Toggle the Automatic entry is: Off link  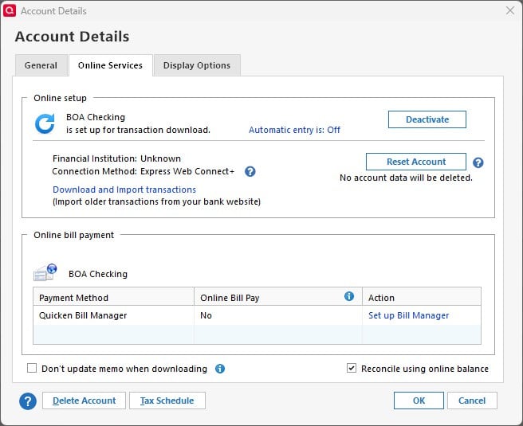tap(294, 130)
